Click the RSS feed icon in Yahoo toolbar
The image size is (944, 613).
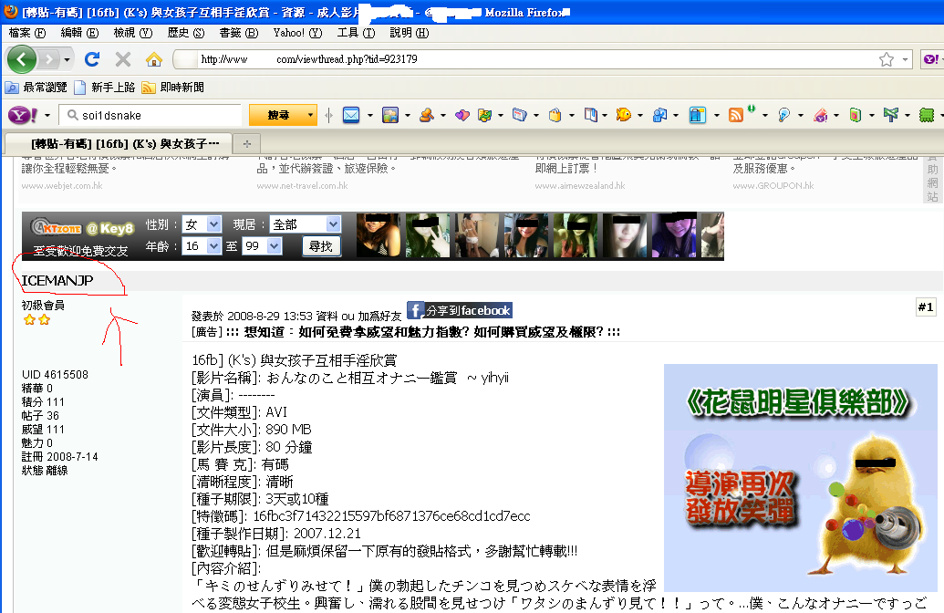click(735, 115)
